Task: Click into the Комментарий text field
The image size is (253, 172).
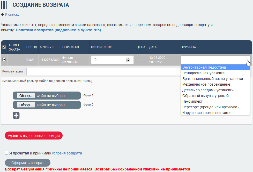Action: click(103, 71)
